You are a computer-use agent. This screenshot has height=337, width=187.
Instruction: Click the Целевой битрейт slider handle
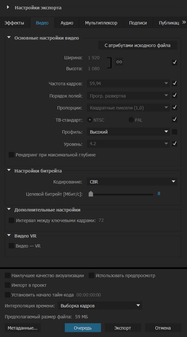(91, 194)
